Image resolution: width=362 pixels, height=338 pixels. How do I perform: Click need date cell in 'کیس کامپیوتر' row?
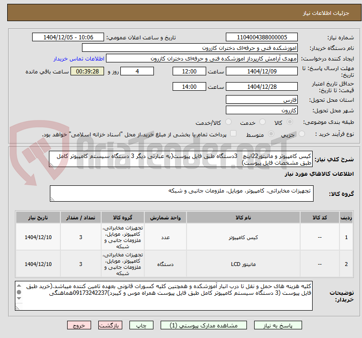[x=38, y=237]
